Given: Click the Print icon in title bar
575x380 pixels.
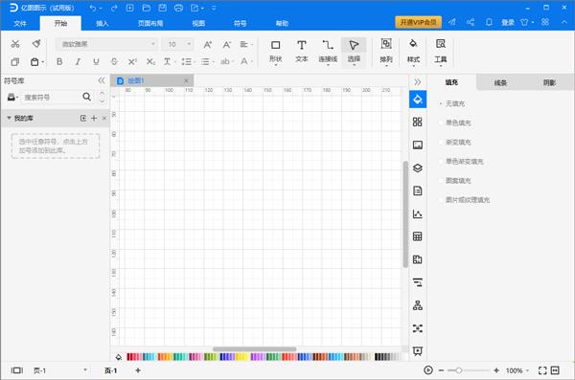Looking at the screenshot, I should (x=178, y=8).
